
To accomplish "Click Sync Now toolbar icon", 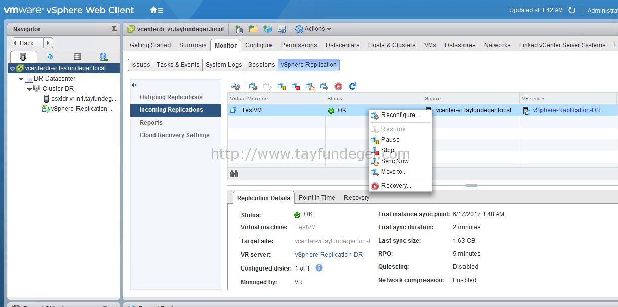I will click(x=310, y=86).
